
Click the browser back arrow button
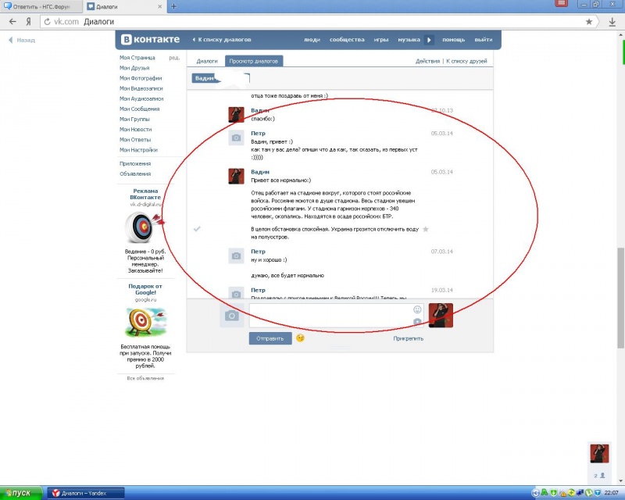click(x=12, y=22)
